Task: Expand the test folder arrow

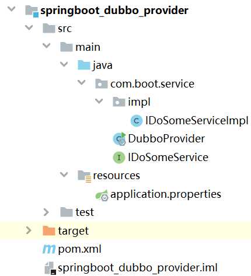Action: pyautogui.click(x=46, y=212)
